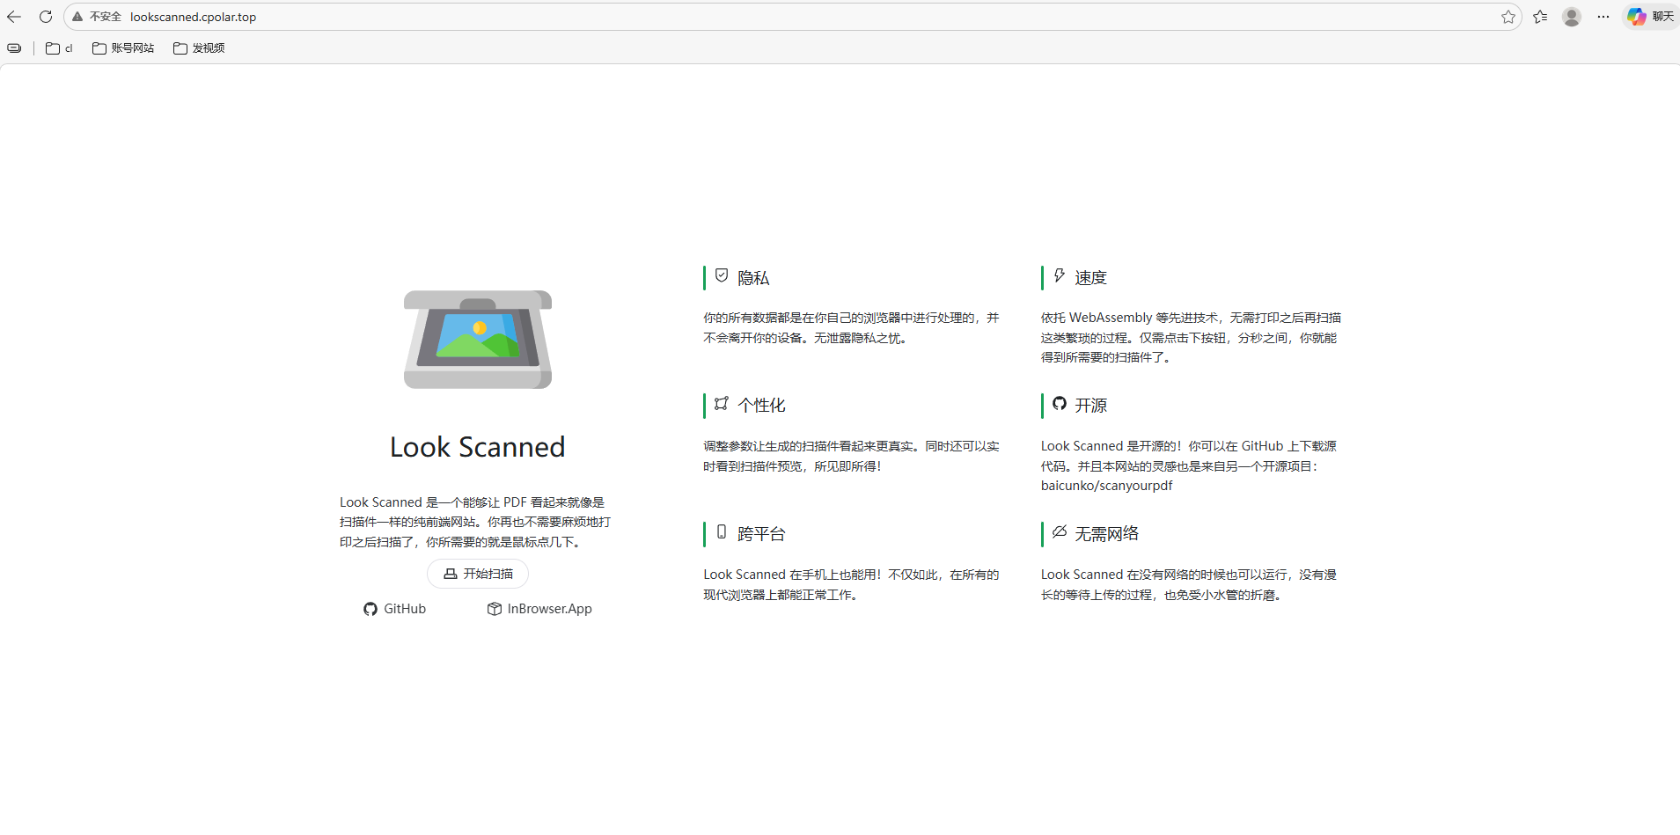Open the browser profile avatar
The image size is (1680, 835).
pyautogui.click(x=1572, y=17)
